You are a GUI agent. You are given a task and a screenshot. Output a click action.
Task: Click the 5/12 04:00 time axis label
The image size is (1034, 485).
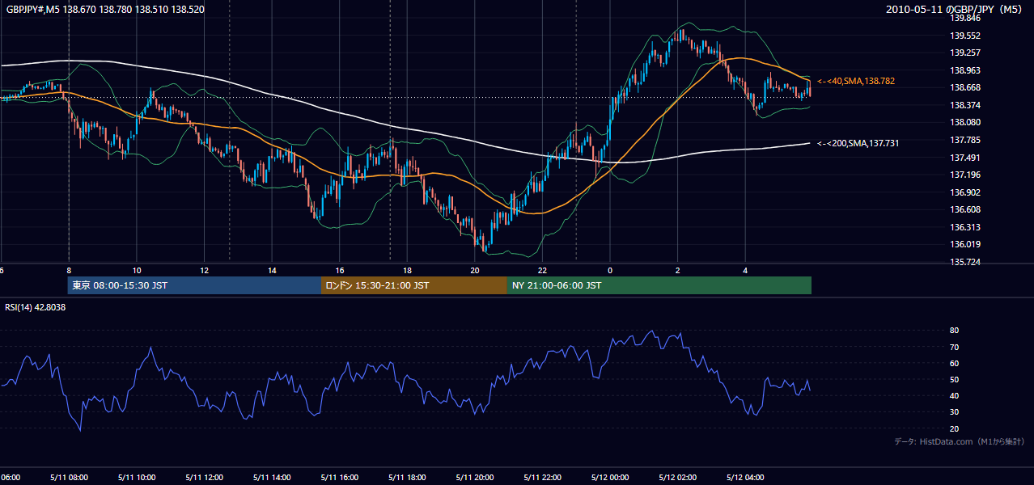point(745,477)
